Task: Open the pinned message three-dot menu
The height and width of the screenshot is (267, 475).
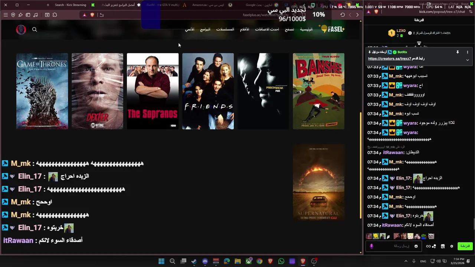Action: point(467,52)
